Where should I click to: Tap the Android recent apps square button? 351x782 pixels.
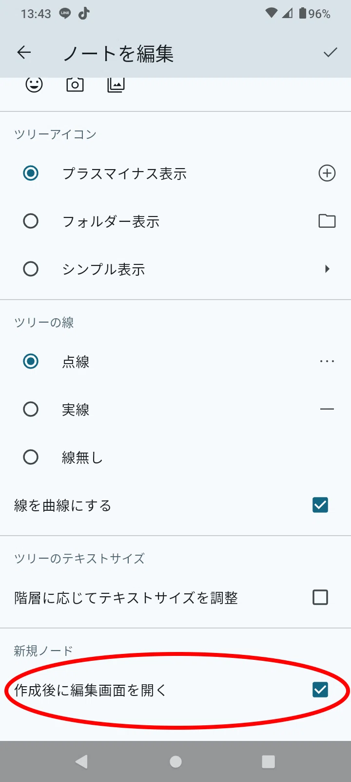268,761
